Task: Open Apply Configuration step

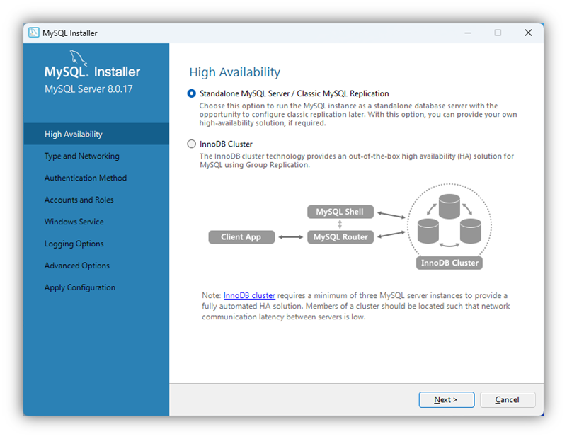Action: click(x=79, y=287)
